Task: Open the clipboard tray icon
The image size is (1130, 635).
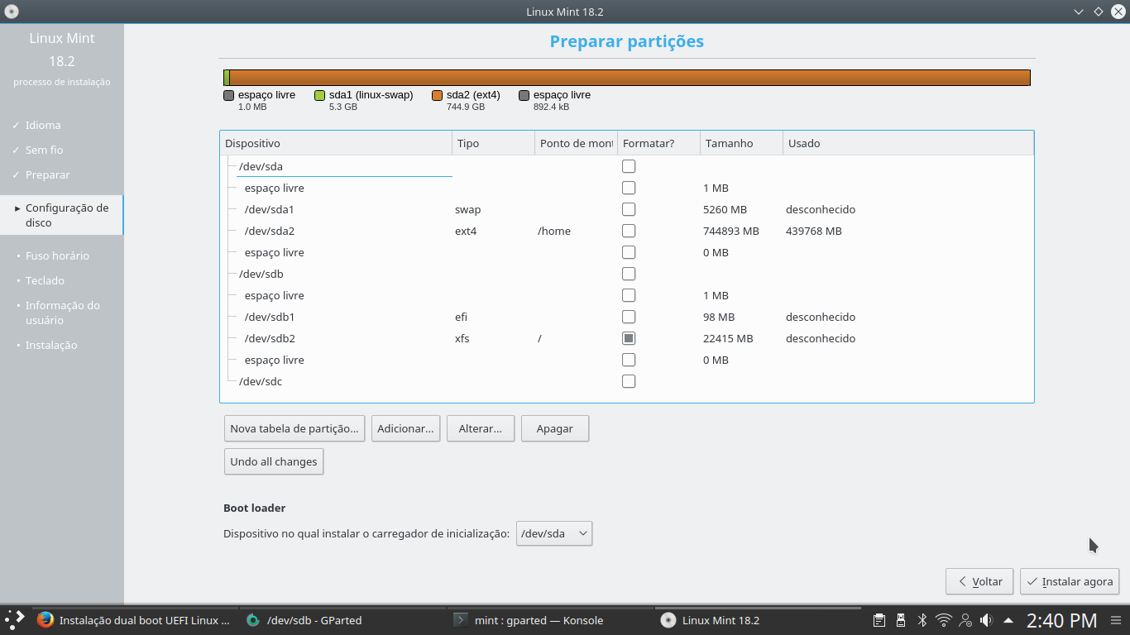Action: [x=879, y=620]
